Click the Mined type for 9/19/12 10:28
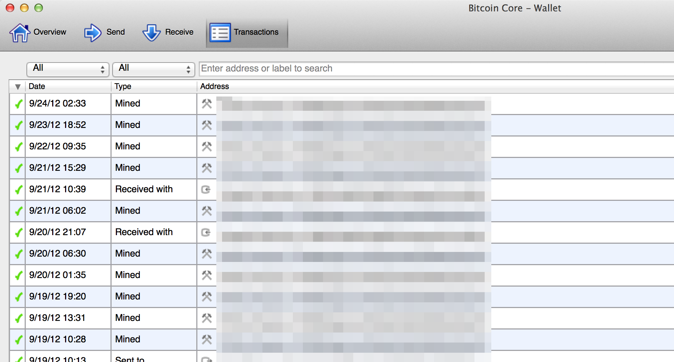This screenshot has height=362, width=674. 128,339
